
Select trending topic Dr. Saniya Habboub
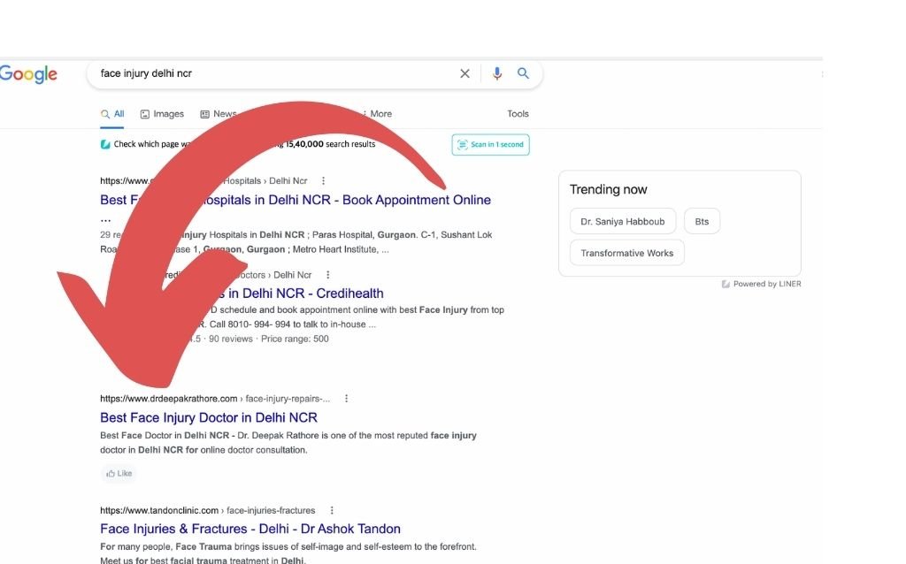[622, 222]
